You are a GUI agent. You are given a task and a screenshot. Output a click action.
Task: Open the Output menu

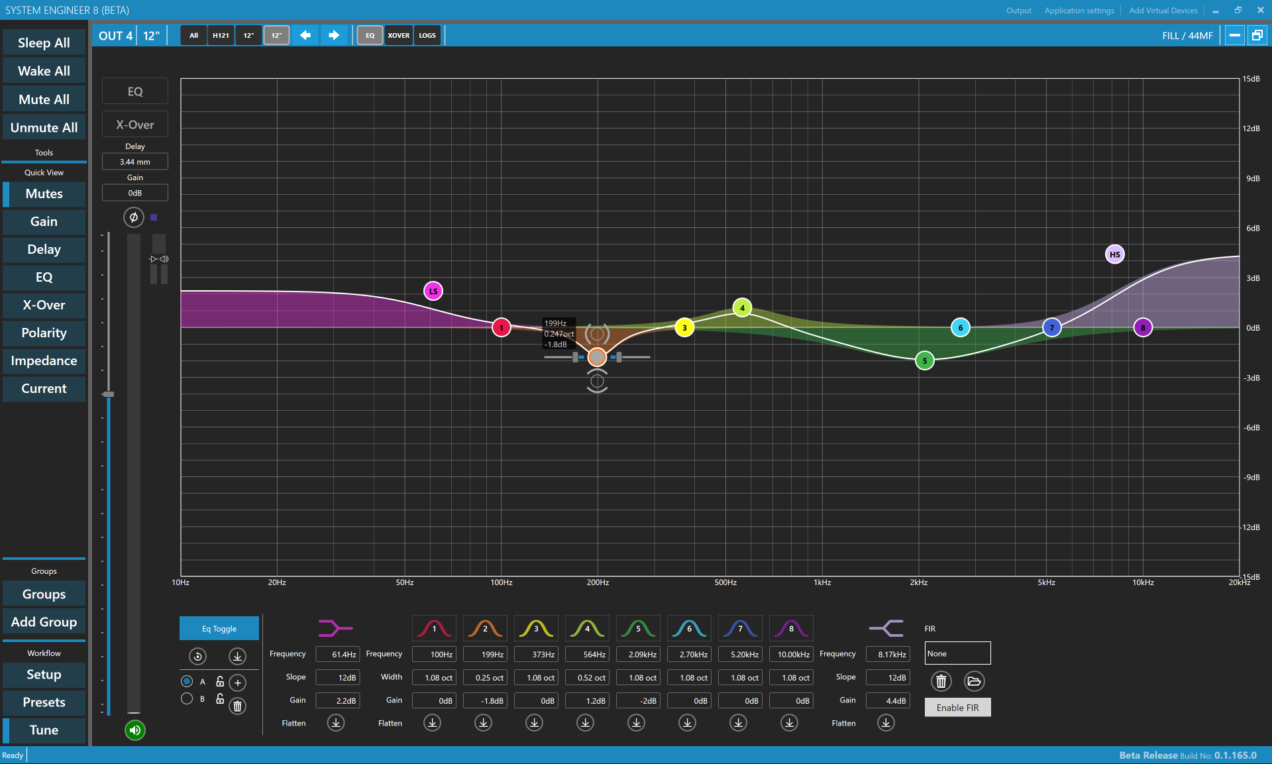[x=1018, y=11]
